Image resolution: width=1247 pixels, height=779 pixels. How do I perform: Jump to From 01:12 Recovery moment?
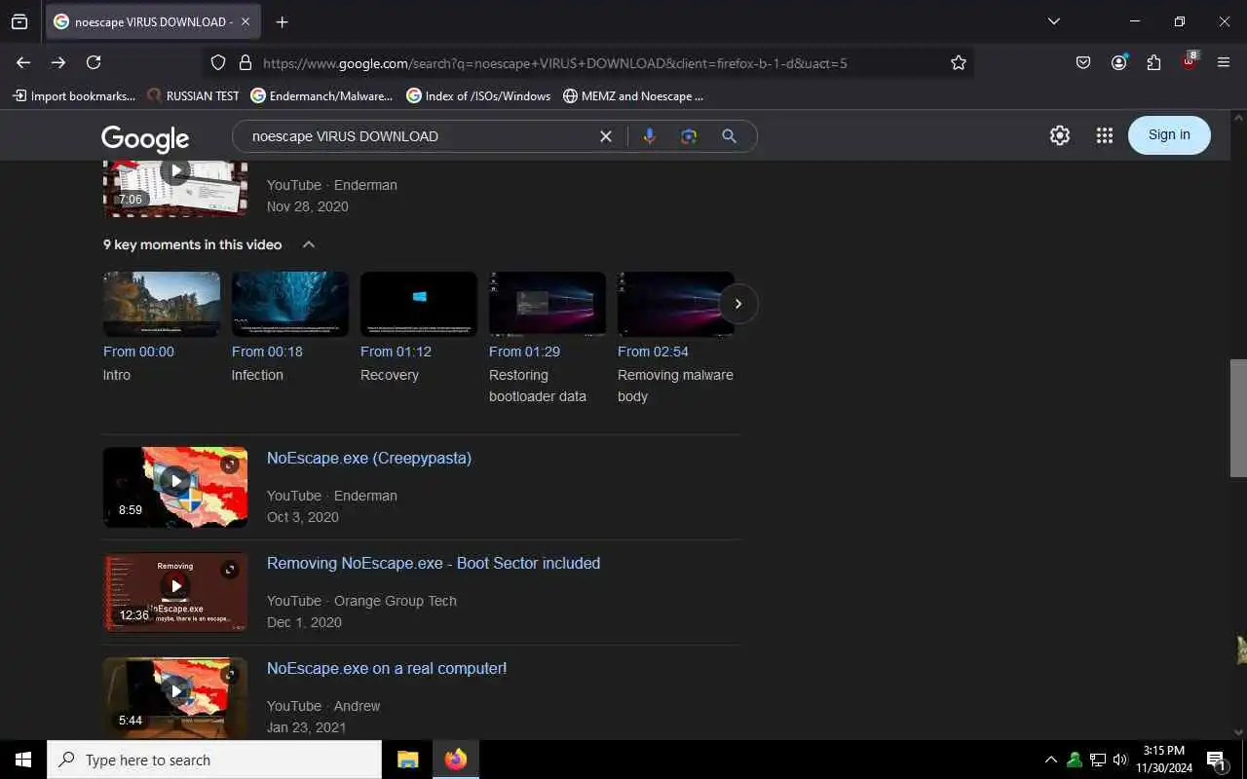pyautogui.click(x=419, y=305)
